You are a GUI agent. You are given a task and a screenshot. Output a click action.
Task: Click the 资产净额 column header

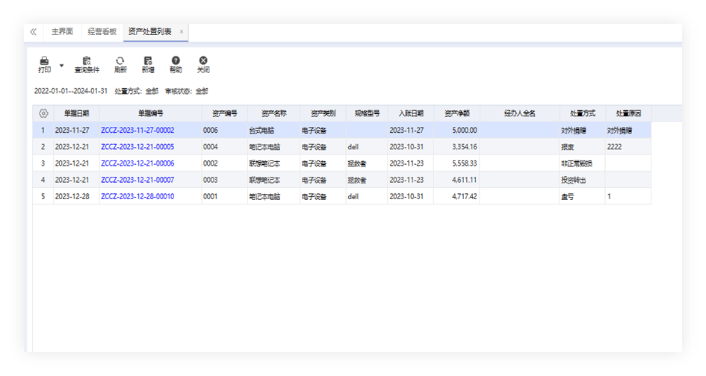[456, 113]
